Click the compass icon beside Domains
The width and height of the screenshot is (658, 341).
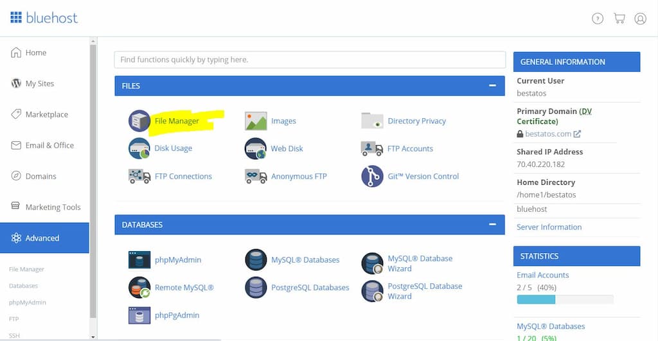coord(16,176)
